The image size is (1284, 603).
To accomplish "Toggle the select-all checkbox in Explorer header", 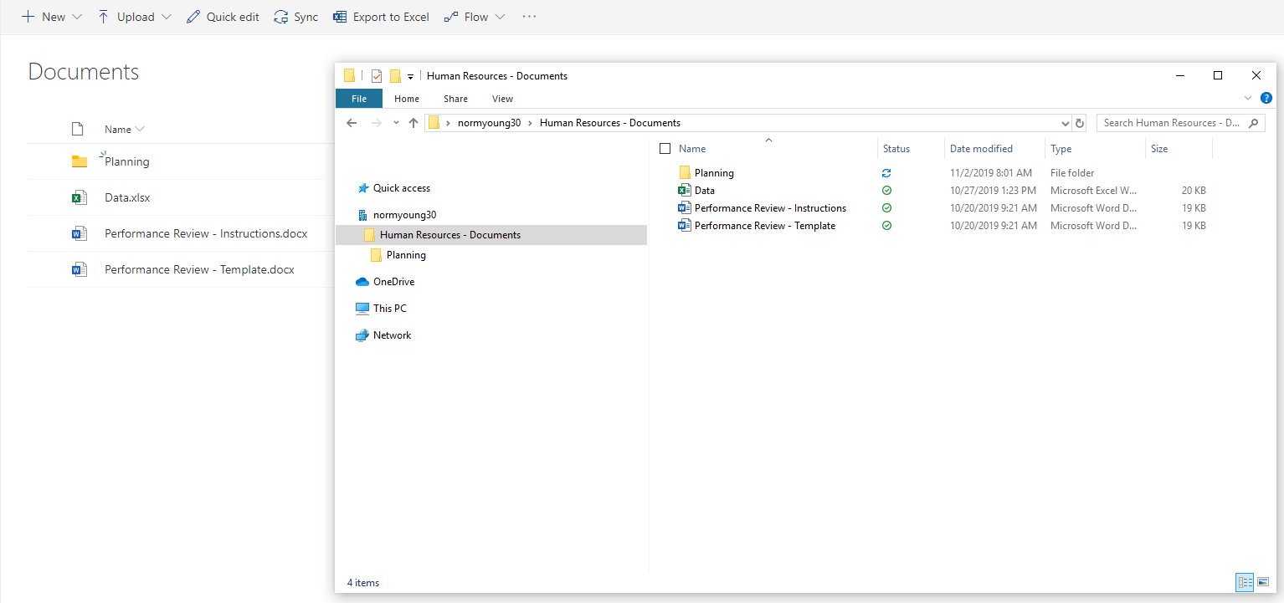I will pos(665,149).
